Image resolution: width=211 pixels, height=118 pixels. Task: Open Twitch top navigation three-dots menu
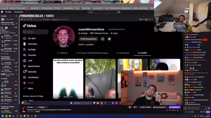coord(26,12)
